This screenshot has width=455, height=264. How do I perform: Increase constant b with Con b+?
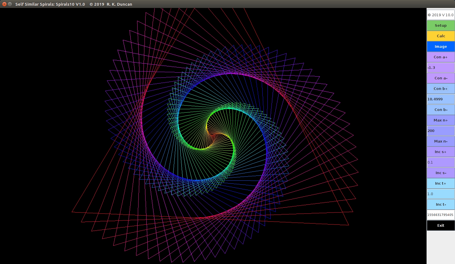click(440, 88)
